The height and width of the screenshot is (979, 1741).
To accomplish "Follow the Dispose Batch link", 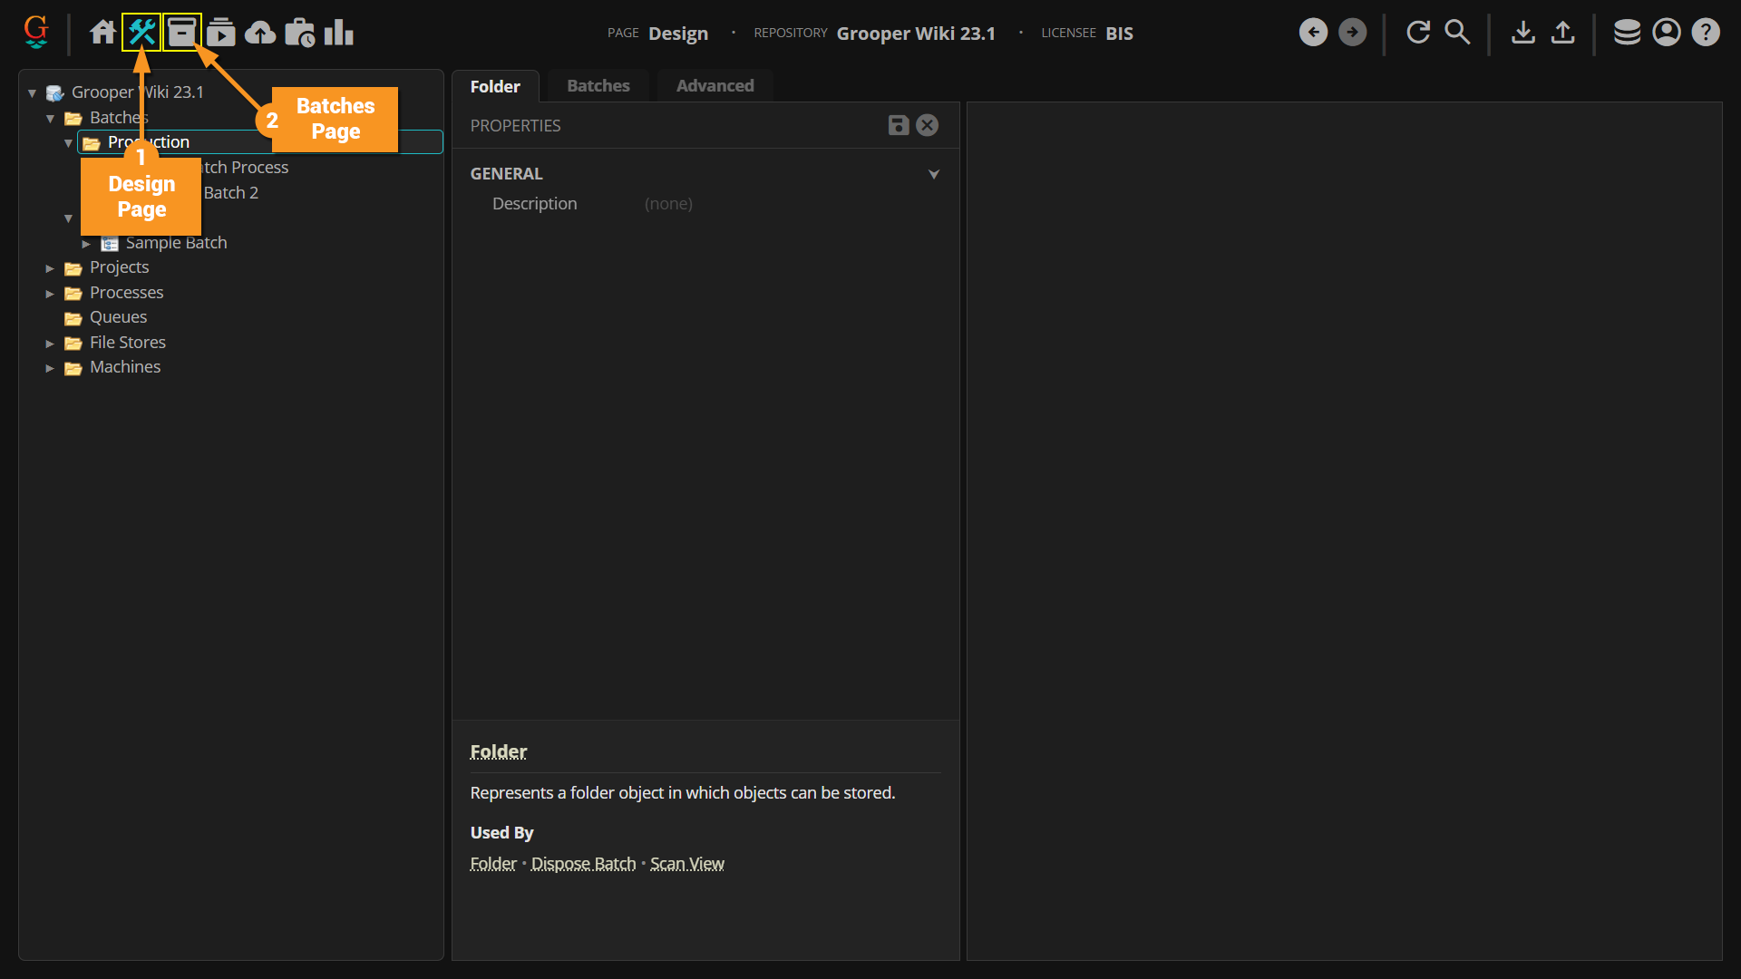I will [x=583, y=864].
